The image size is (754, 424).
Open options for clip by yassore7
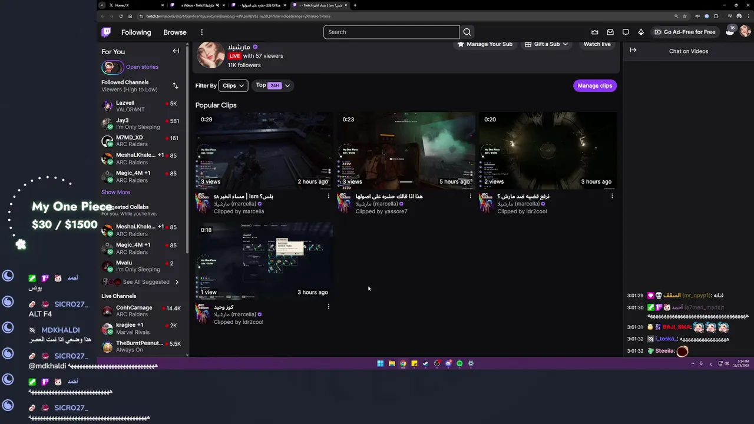[470, 196]
